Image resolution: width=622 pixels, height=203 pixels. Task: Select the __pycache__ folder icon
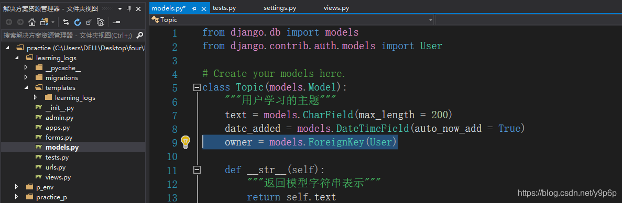click(x=39, y=67)
